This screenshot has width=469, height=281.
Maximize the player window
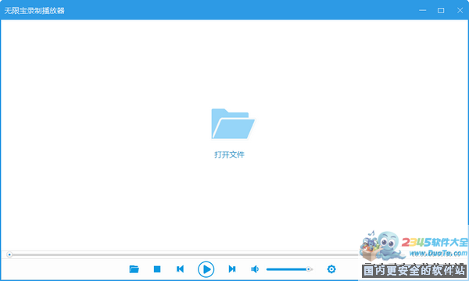pos(441,10)
